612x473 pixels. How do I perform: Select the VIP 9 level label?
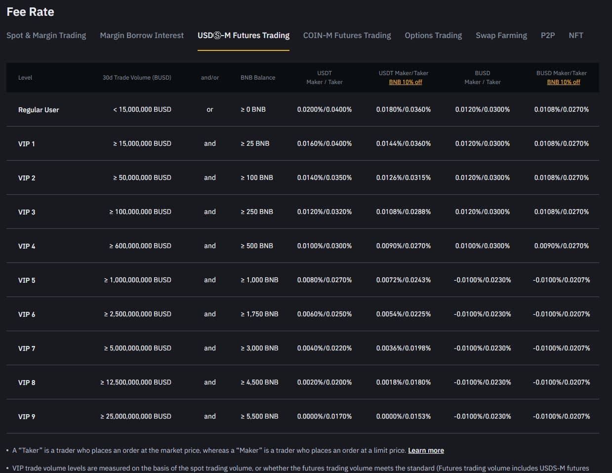(x=27, y=417)
